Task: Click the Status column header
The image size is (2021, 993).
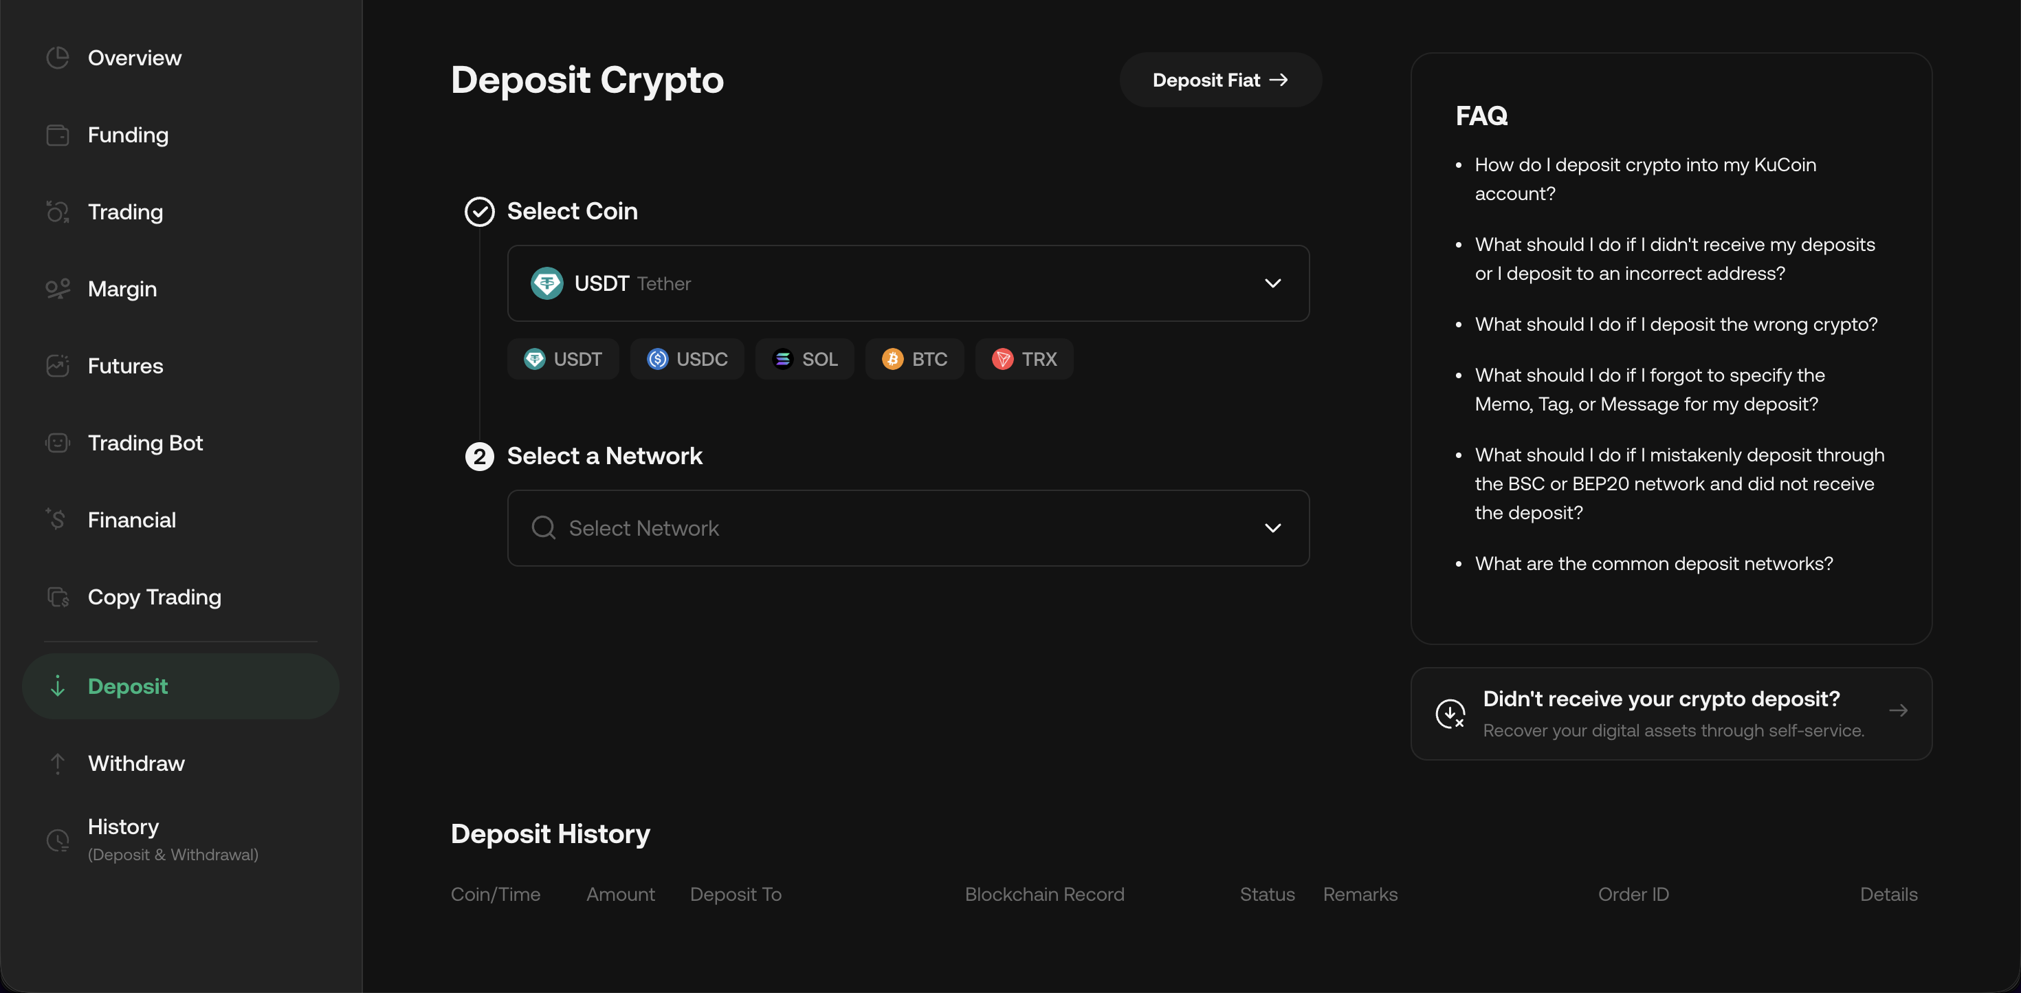Action: pyautogui.click(x=1267, y=895)
